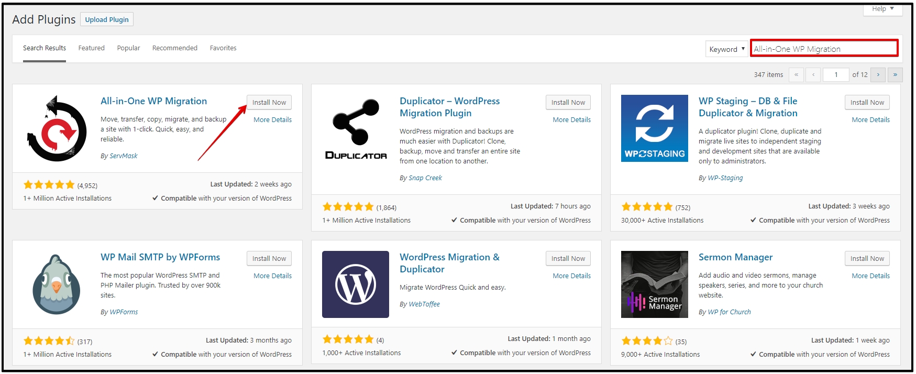Click the All-in-One WP Migration plugin icon
This screenshot has height=374, width=916.
57,128
